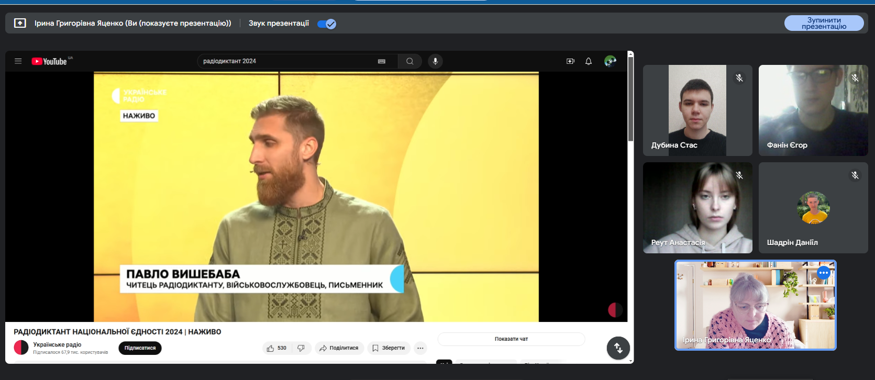The width and height of the screenshot is (875, 380).
Task: Like the video showing 530 likes
Action: 276,348
